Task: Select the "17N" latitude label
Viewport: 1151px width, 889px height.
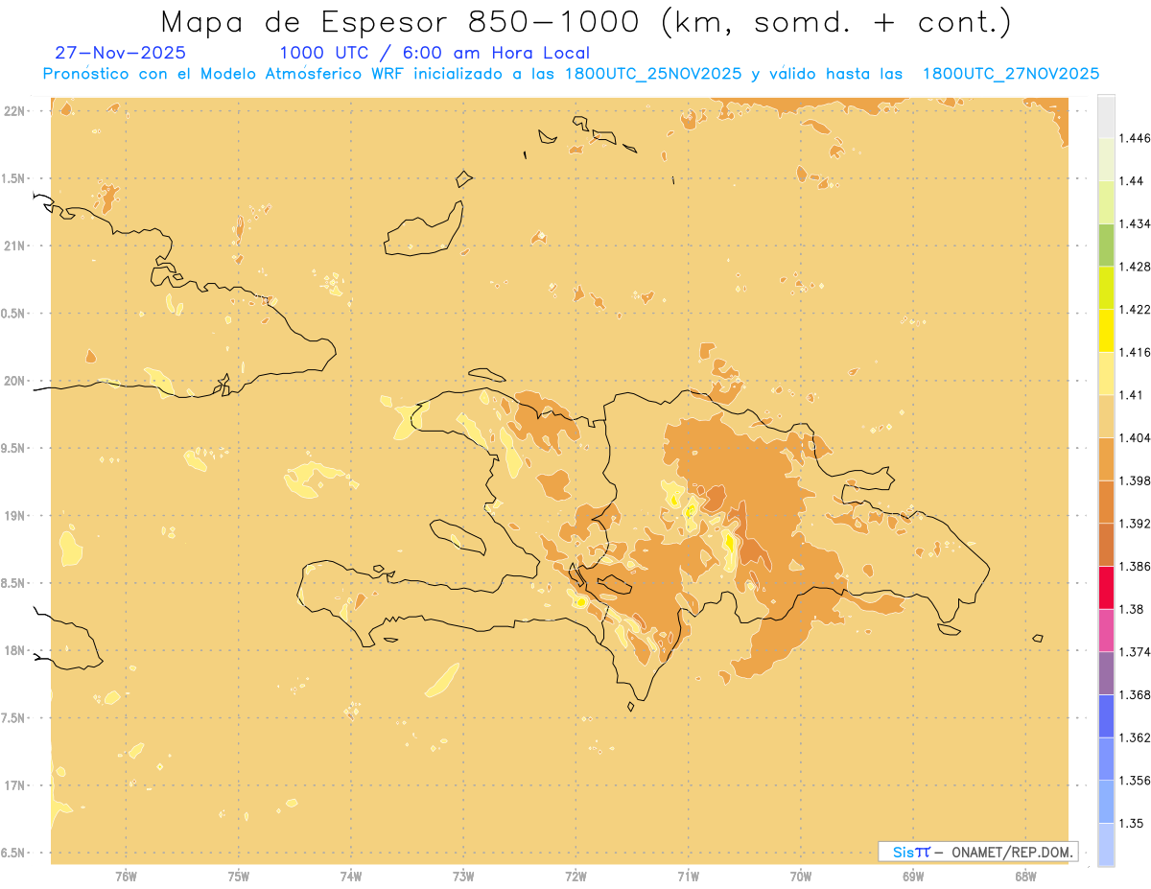Action: point(14,785)
